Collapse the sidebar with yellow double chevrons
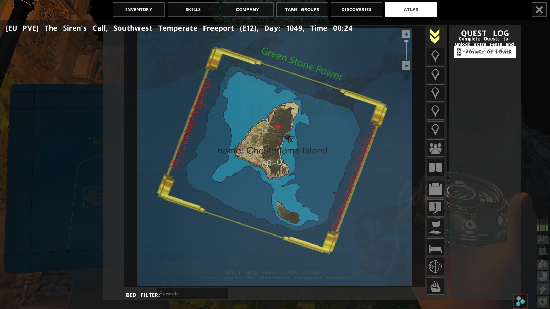The height and width of the screenshot is (309, 550). 435,36
